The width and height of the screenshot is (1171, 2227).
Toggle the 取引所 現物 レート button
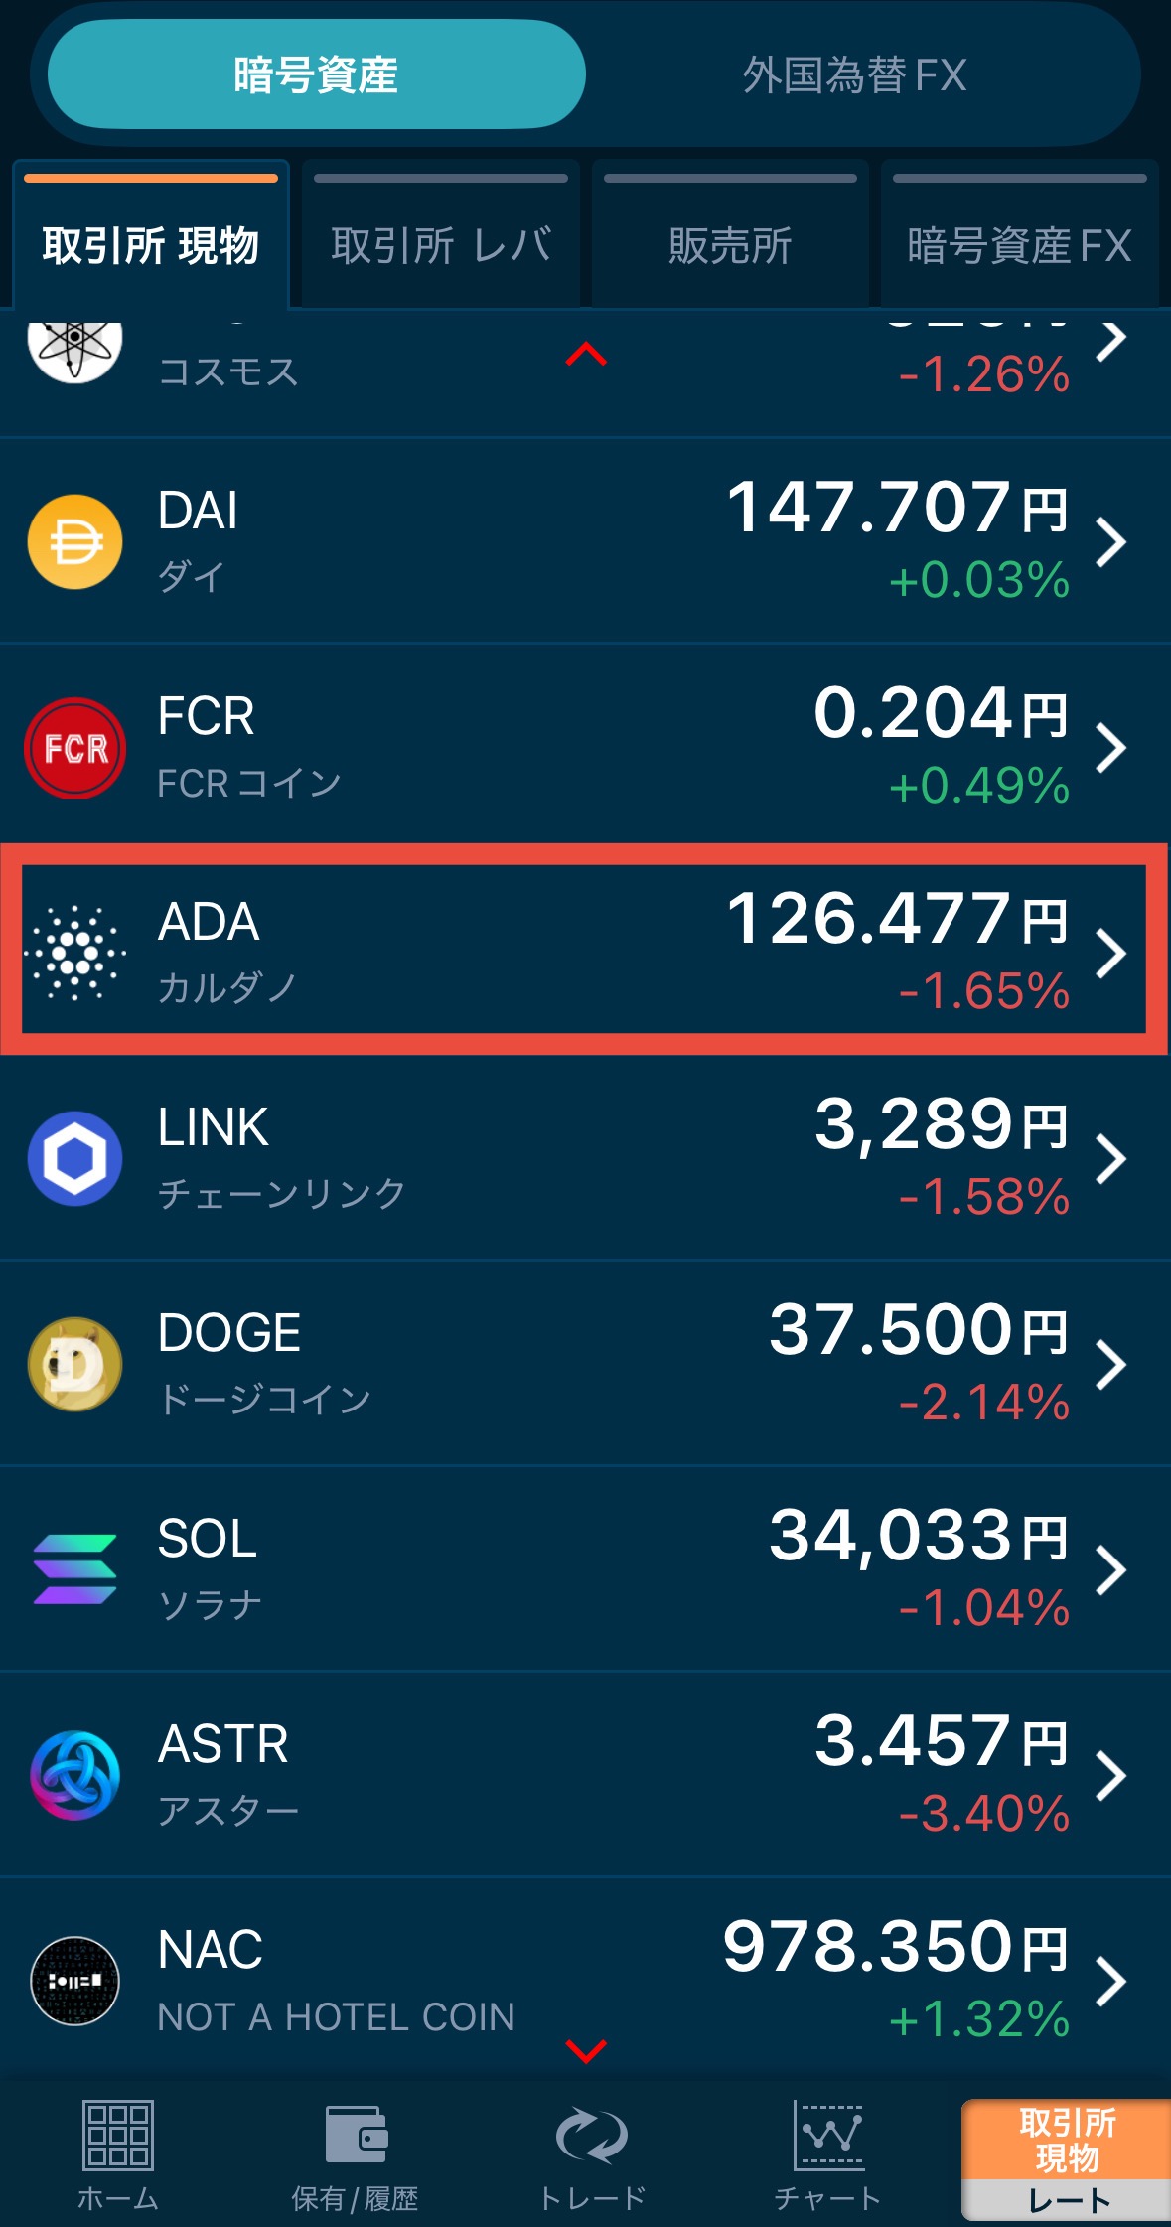click(x=1067, y=2158)
